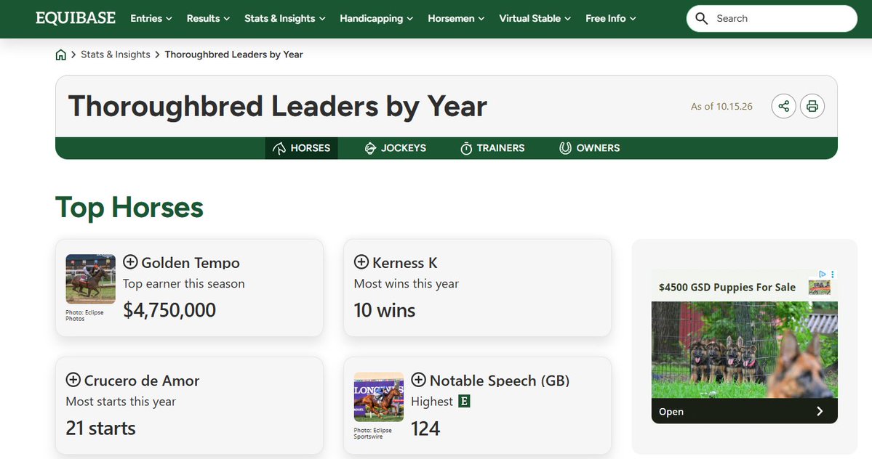872x459 pixels.
Task: Click the Open button on the ad
Action: pyautogui.click(x=744, y=411)
